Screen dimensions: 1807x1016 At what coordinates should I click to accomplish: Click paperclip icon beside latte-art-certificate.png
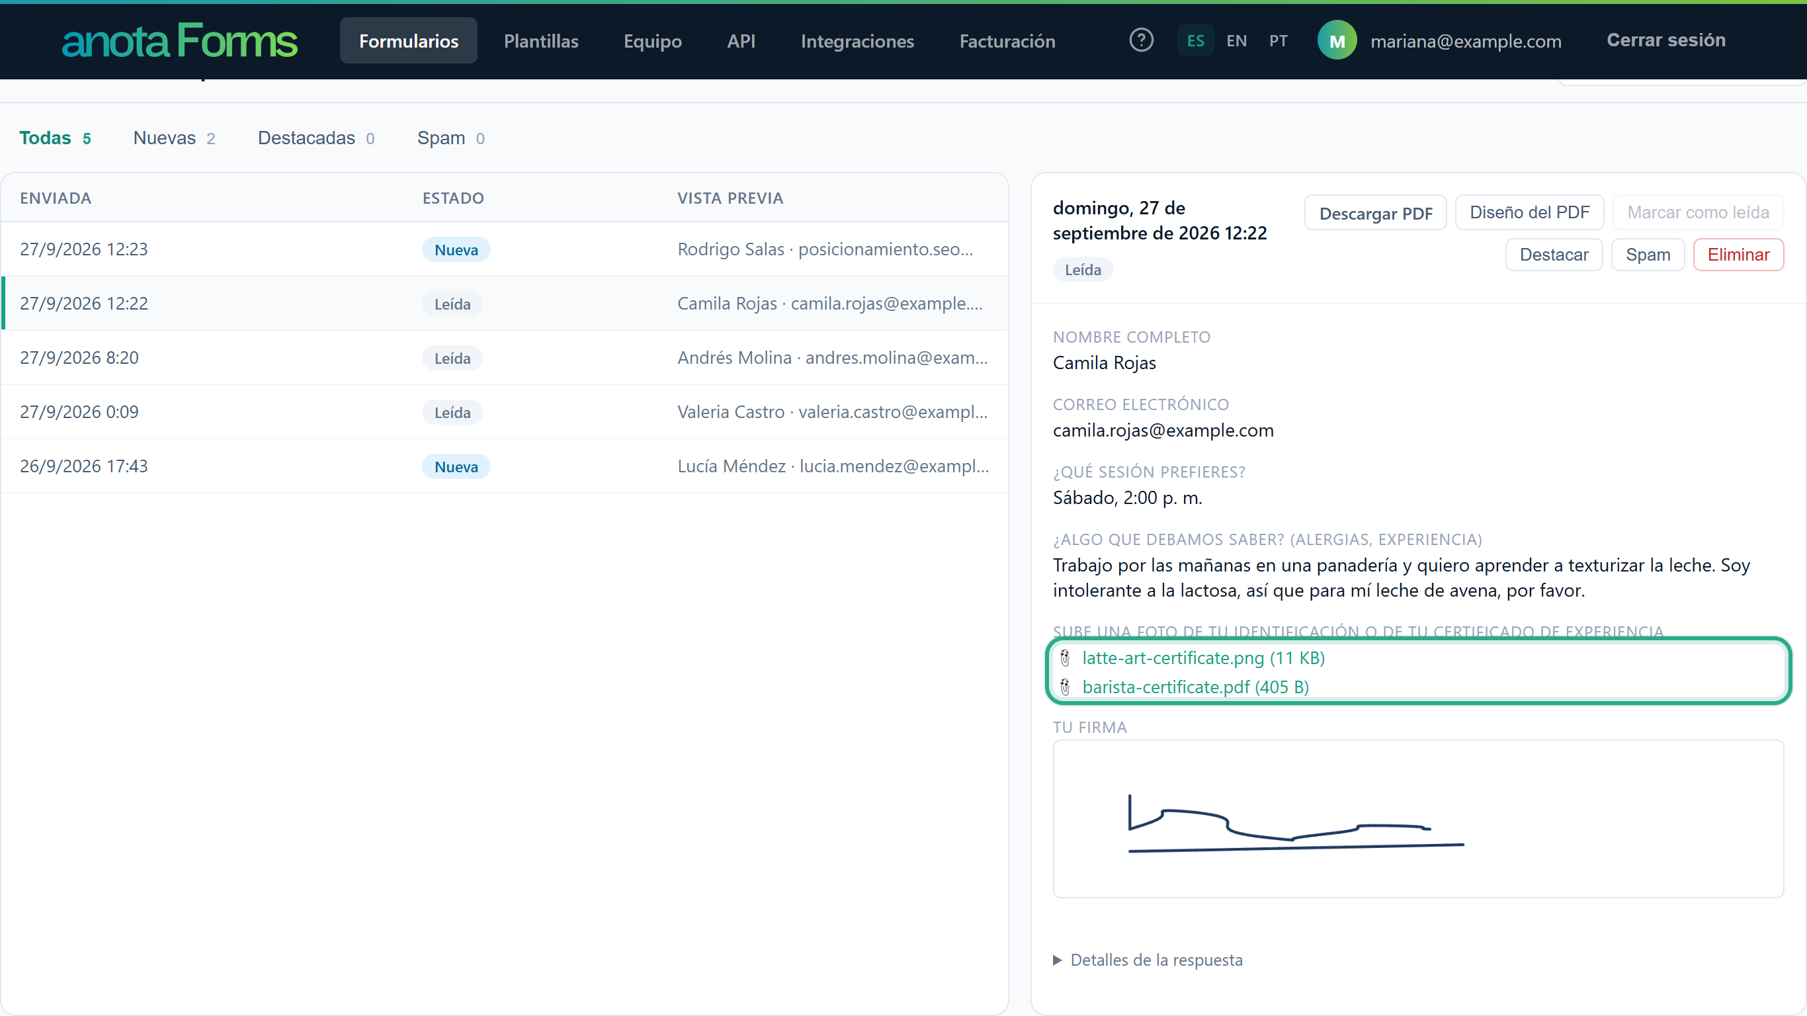[x=1065, y=658]
